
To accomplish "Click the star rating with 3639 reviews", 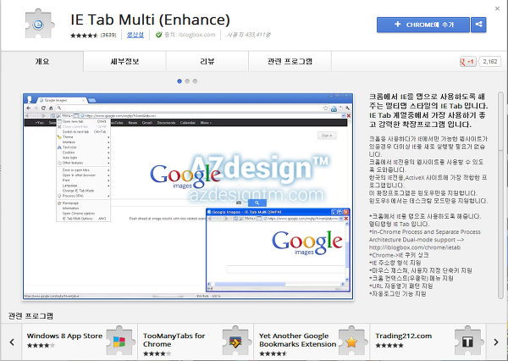I will pyautogui.click(x=93, y=35).
